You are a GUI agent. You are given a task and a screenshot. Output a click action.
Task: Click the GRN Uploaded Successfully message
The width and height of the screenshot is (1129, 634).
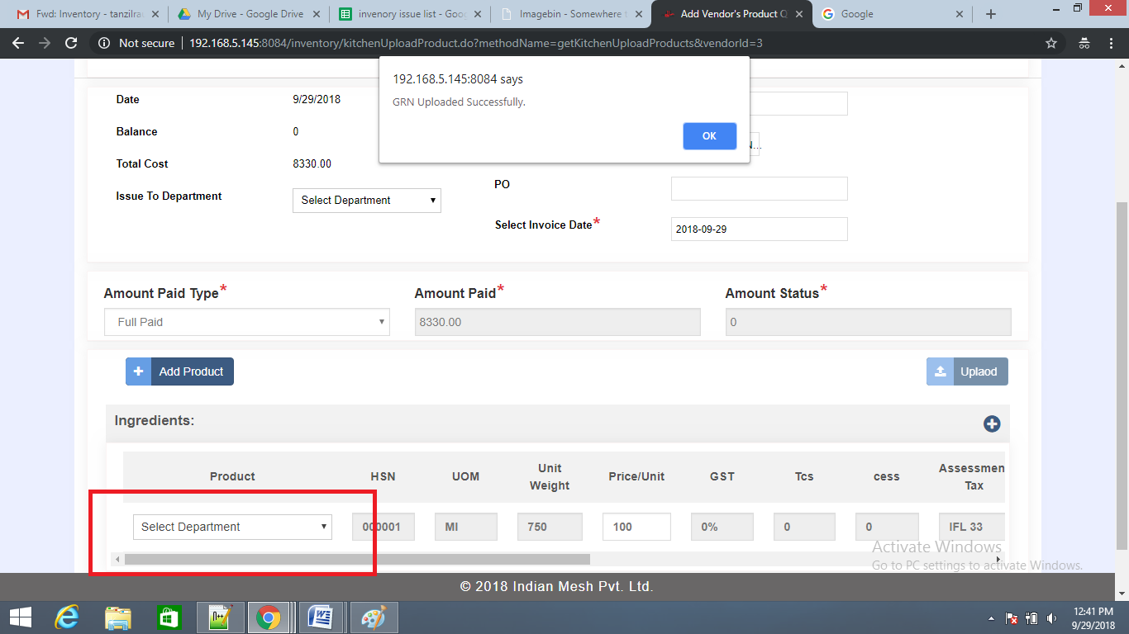point(459,102)
